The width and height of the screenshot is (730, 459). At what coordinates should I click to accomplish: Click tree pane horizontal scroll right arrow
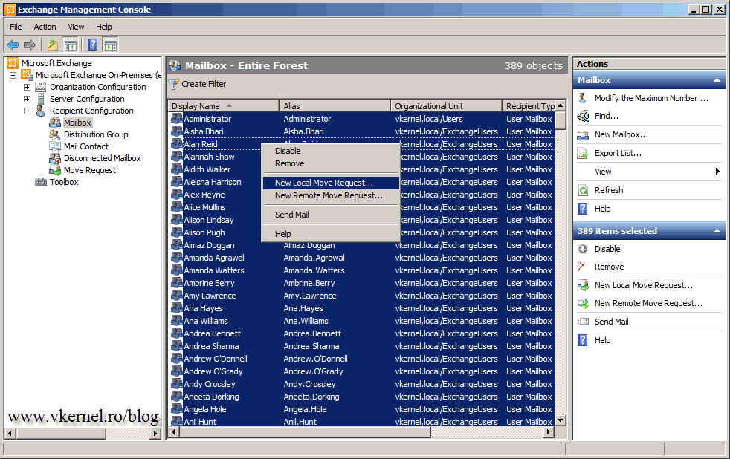pos(155,434)
